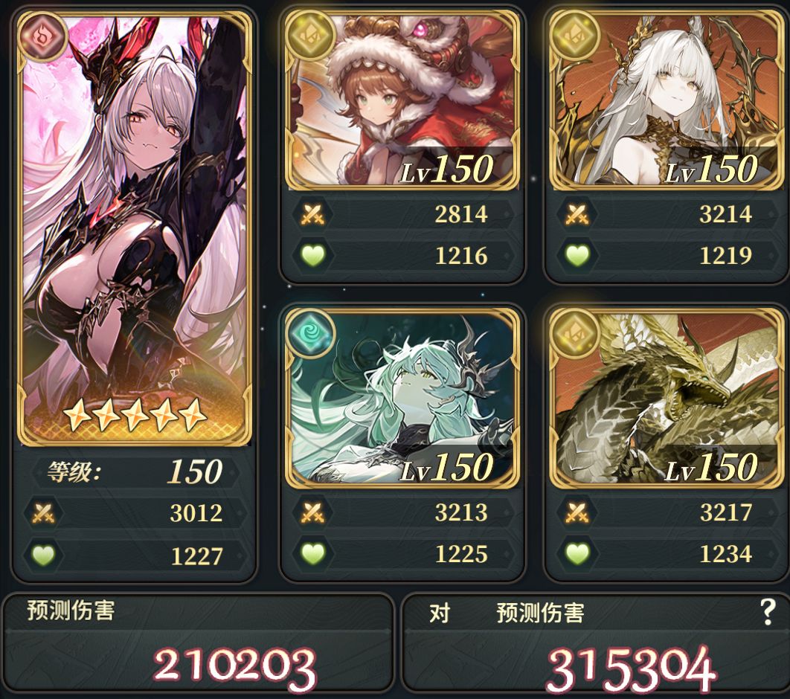Click the 等级 150 level row
Screen dimensions: 790x699
pos(134,472)
